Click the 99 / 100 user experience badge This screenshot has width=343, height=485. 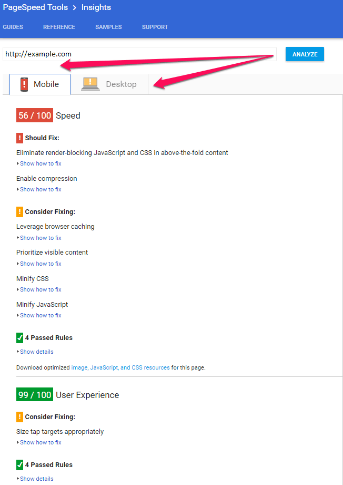pyautogui.click(x=35, y=395)
